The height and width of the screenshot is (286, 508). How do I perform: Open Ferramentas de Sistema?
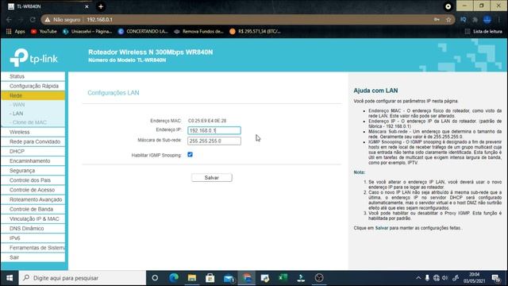click(x=33, y=248)
